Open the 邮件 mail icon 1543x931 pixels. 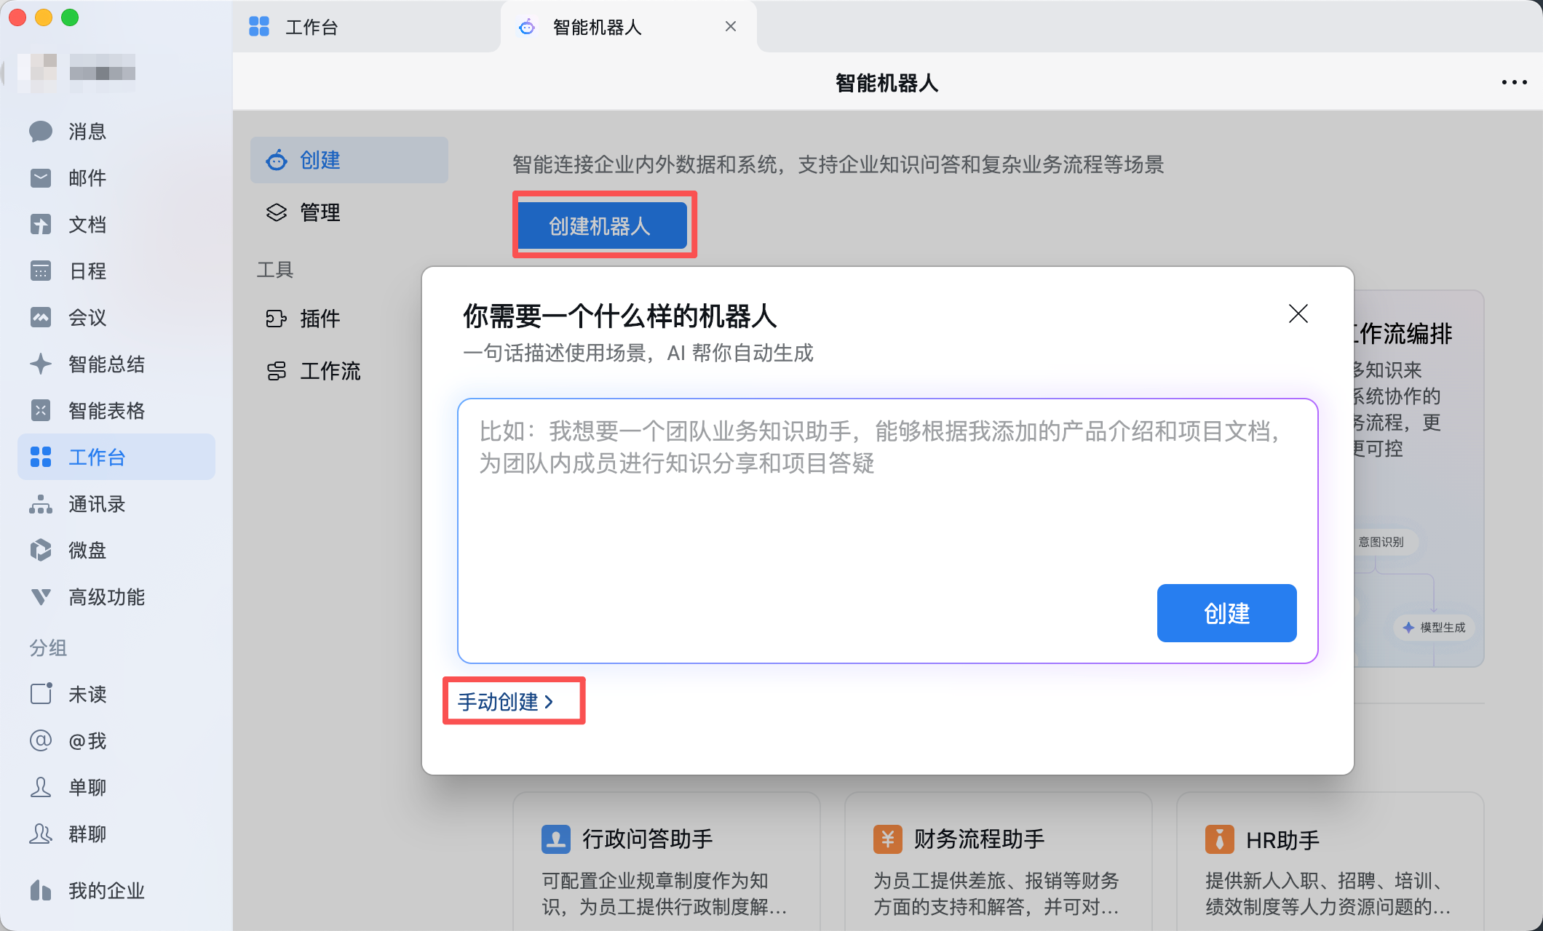click(x=41, y=178)
